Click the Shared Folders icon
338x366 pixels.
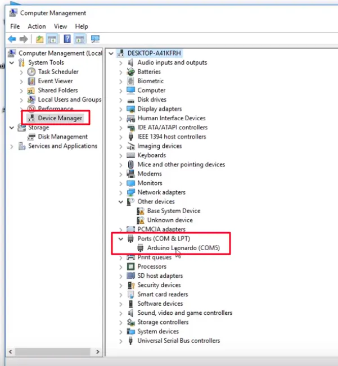click(x=31, y=91)
